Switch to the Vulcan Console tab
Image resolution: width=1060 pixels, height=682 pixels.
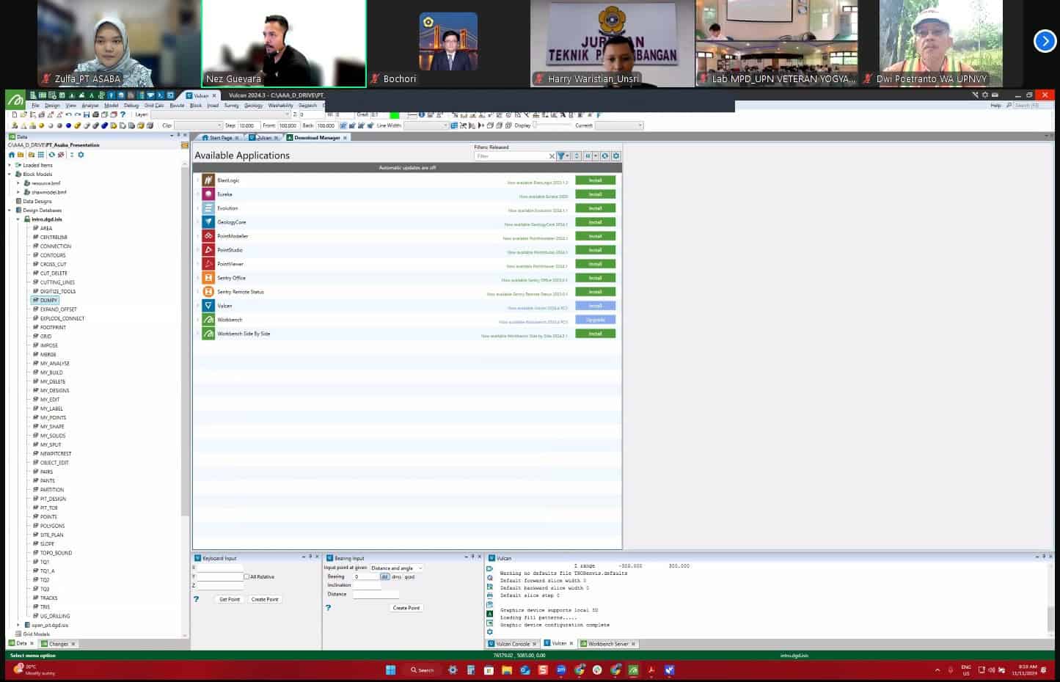pyautogui.click(x=513, y=644)
